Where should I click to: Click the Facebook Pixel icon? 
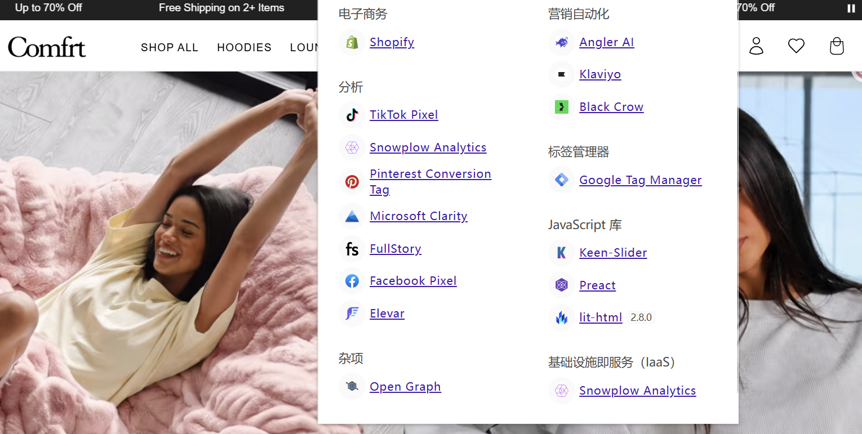pos(352,281)
